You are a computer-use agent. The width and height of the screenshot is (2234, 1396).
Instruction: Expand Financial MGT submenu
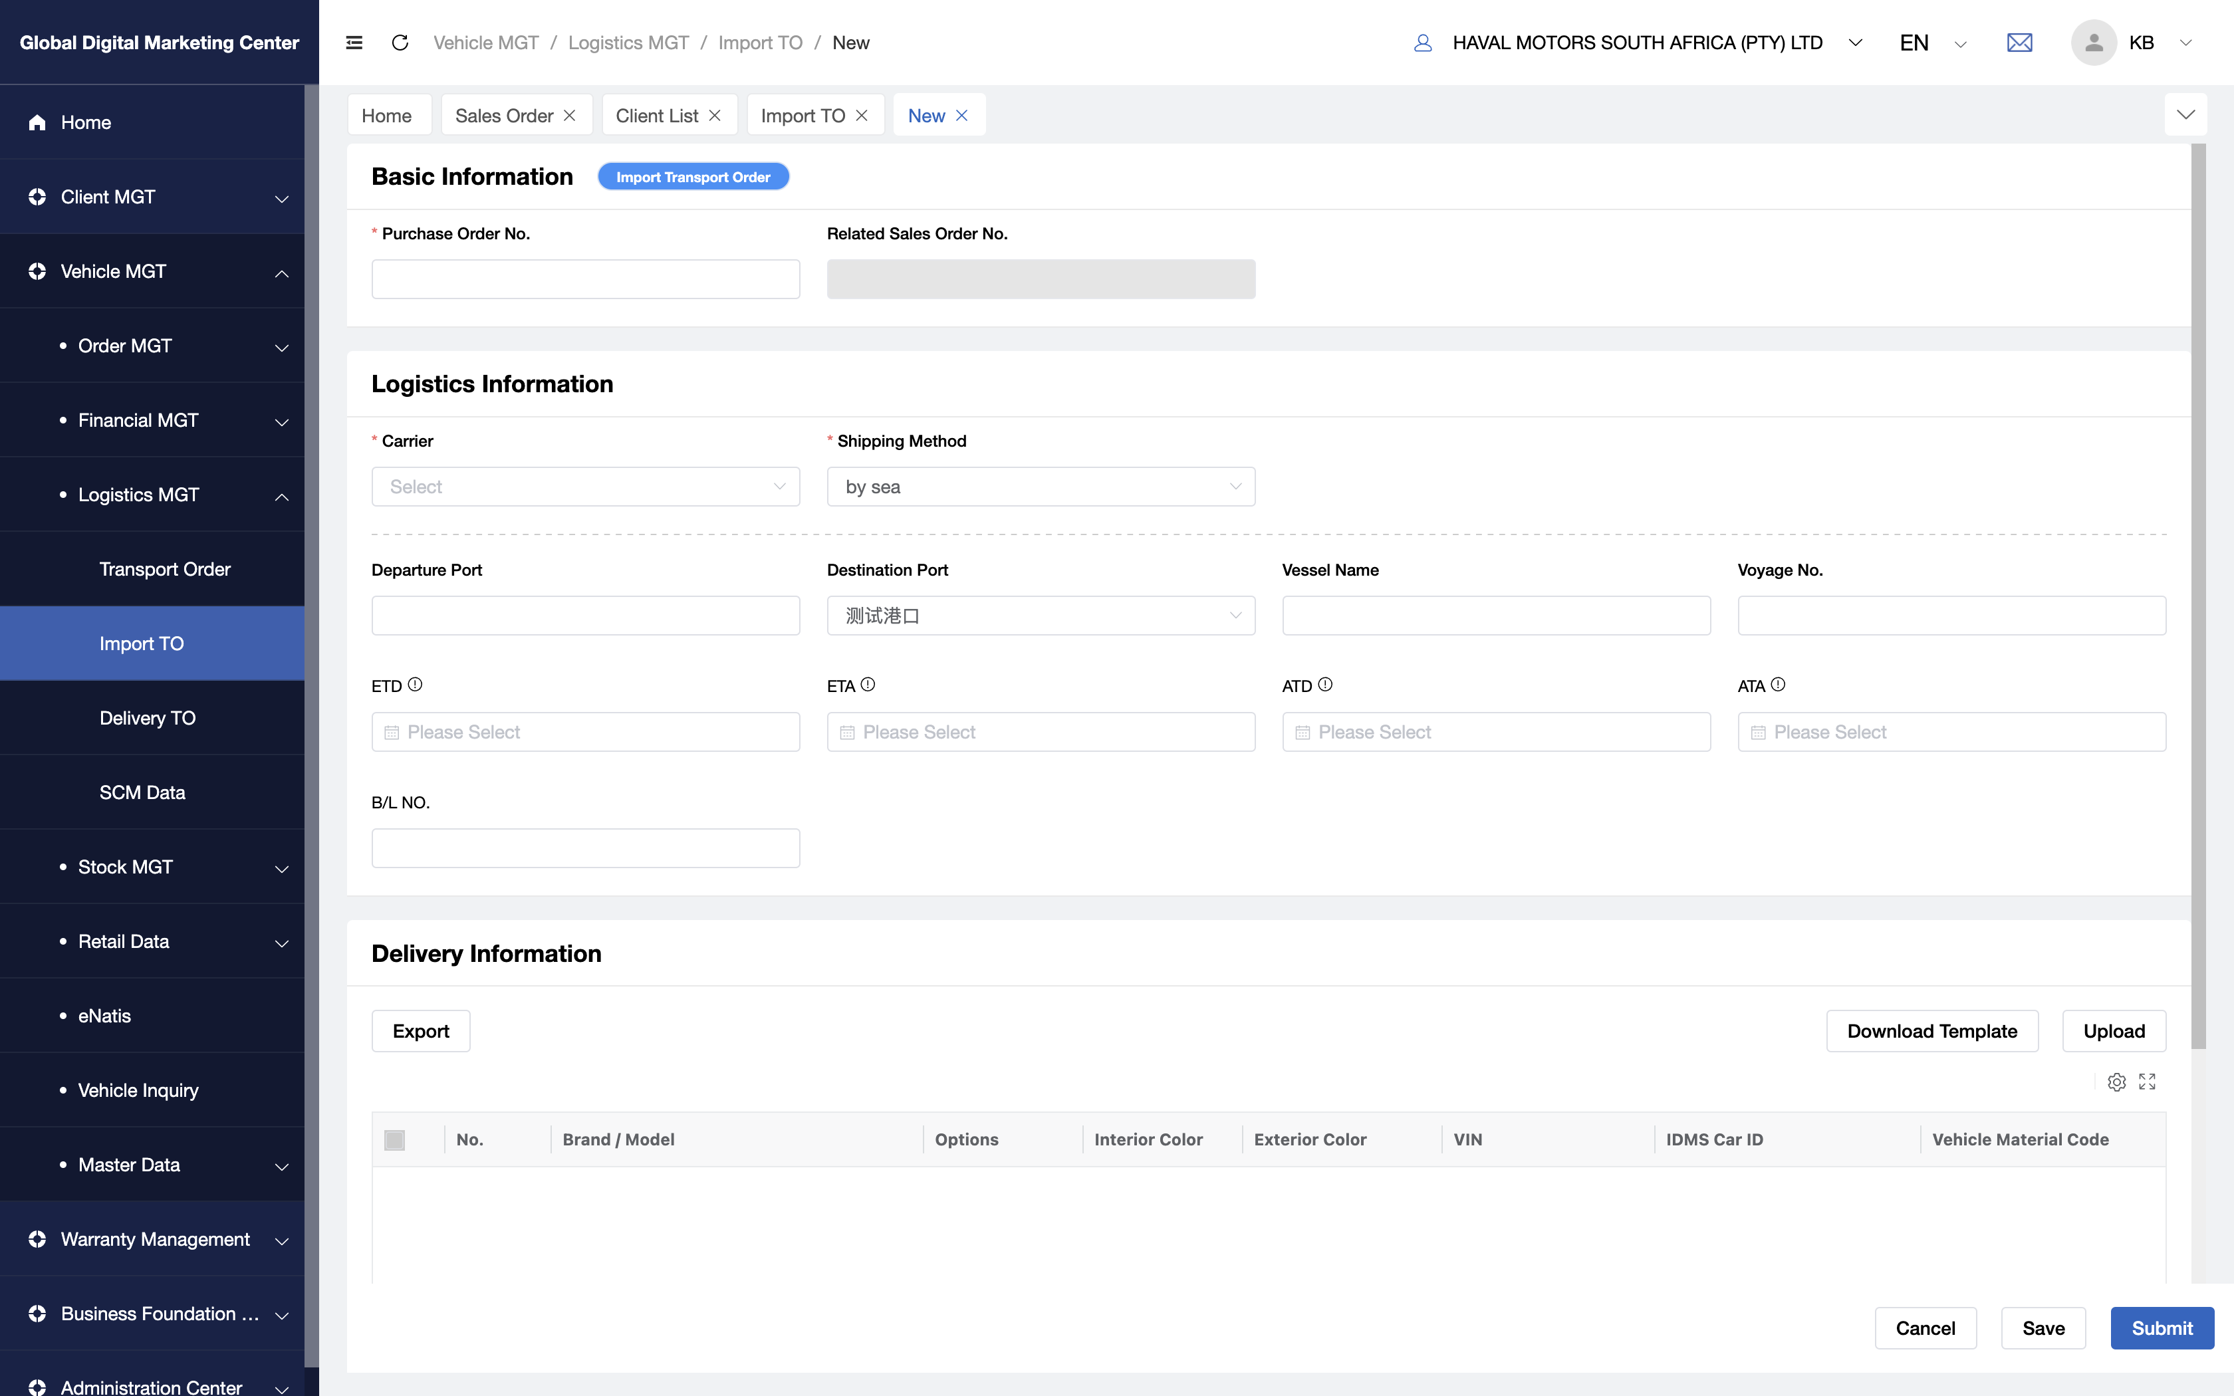pos(281,422)
